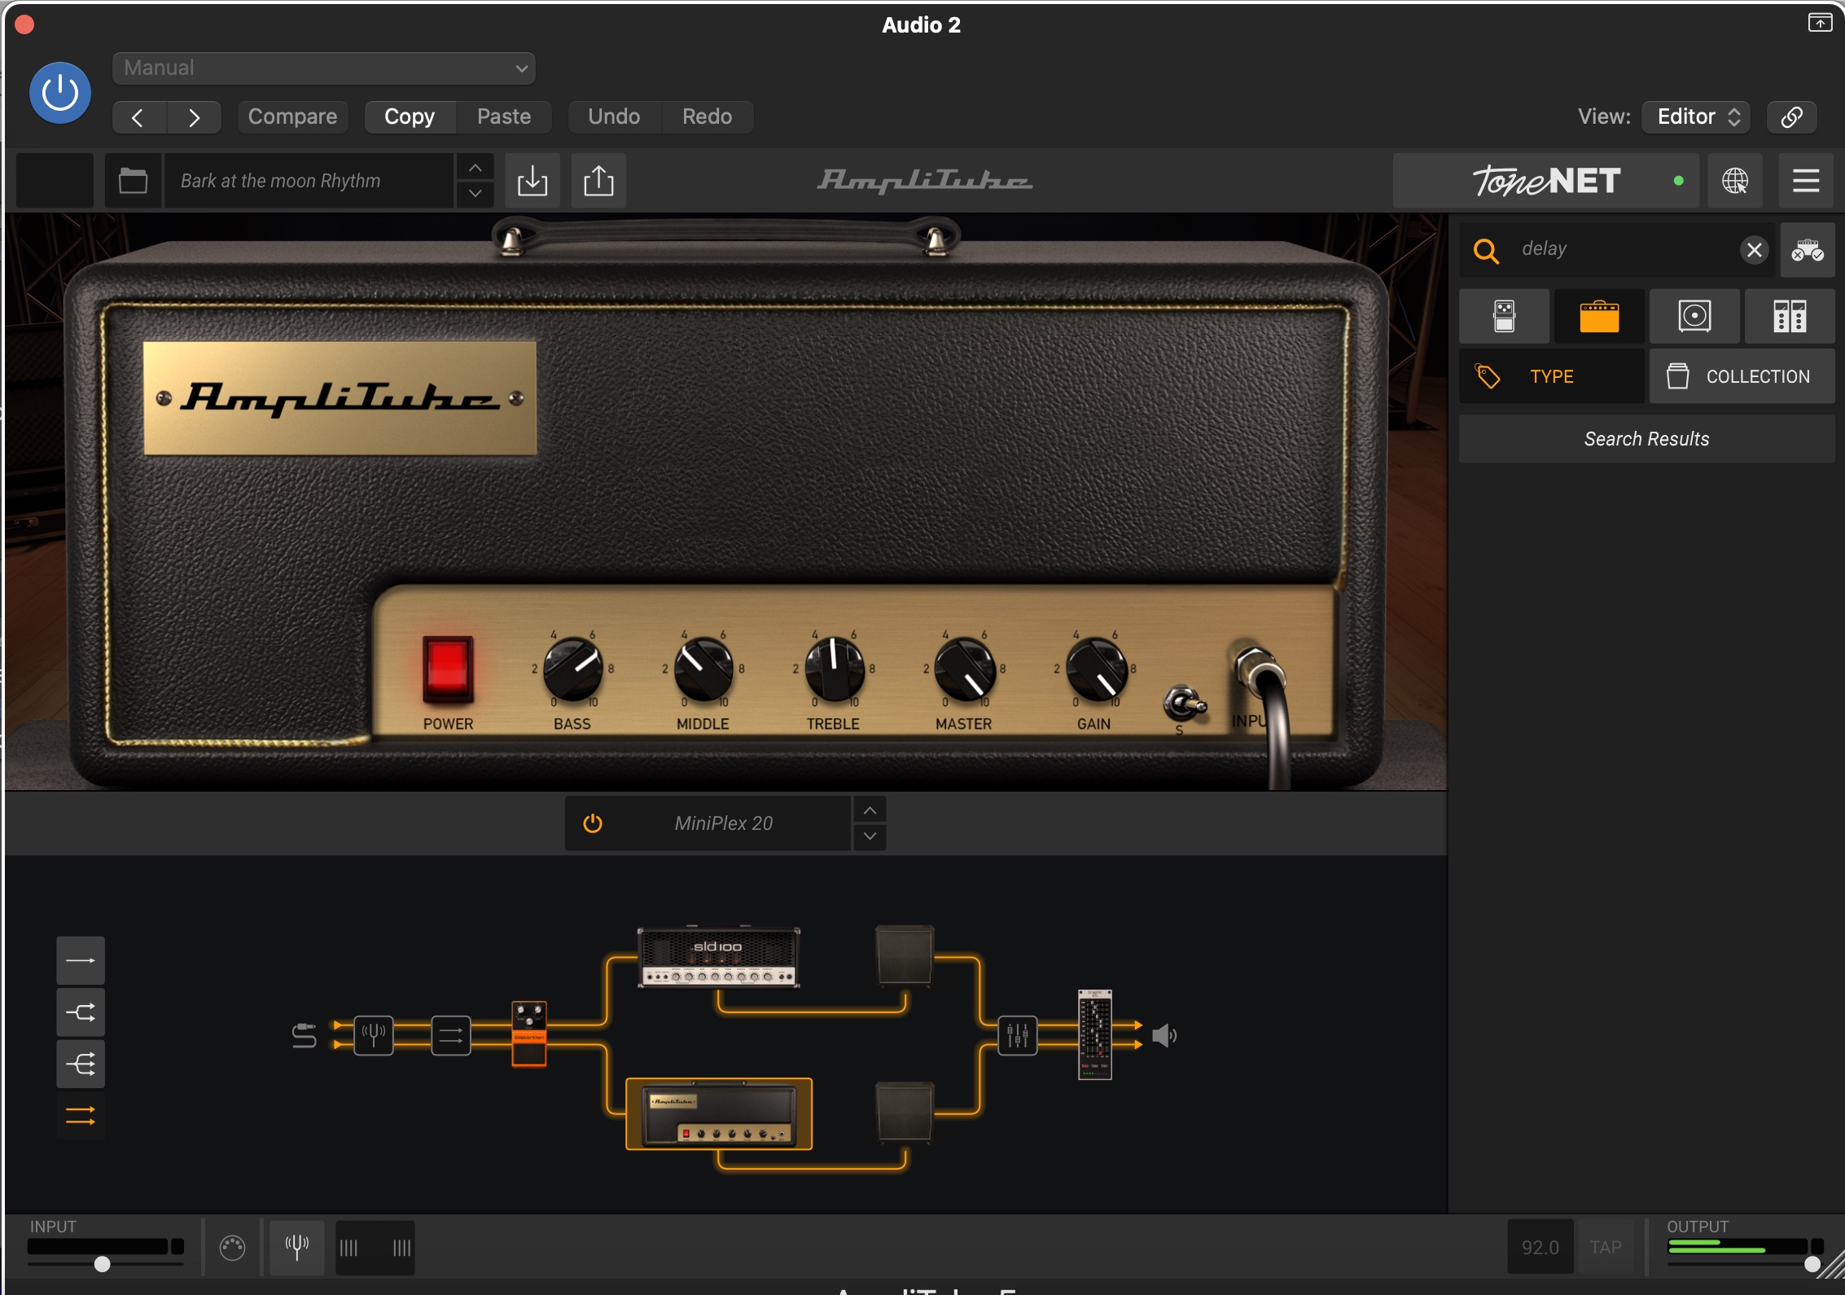Click the INPUT level slider handle
The width and height of the screenshot is (1845, 1295).
102,1264
